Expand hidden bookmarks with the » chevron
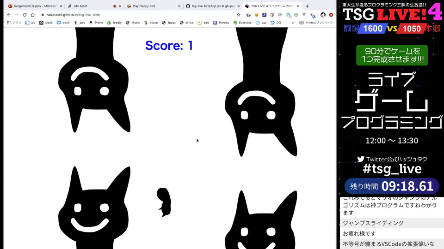Viewport: 444px width, 249px height. [x=293, y=23]
